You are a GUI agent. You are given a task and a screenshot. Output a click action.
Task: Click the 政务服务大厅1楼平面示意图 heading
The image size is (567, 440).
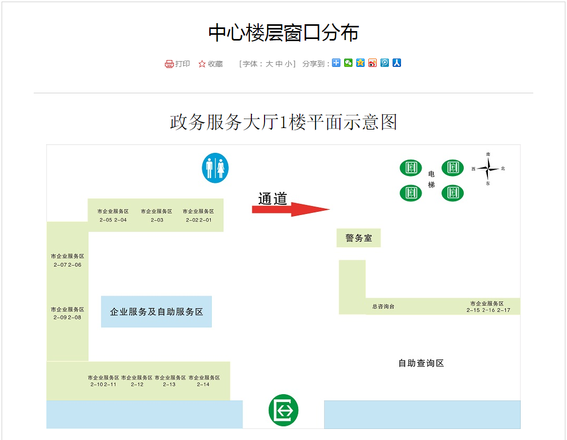[283, 122]
